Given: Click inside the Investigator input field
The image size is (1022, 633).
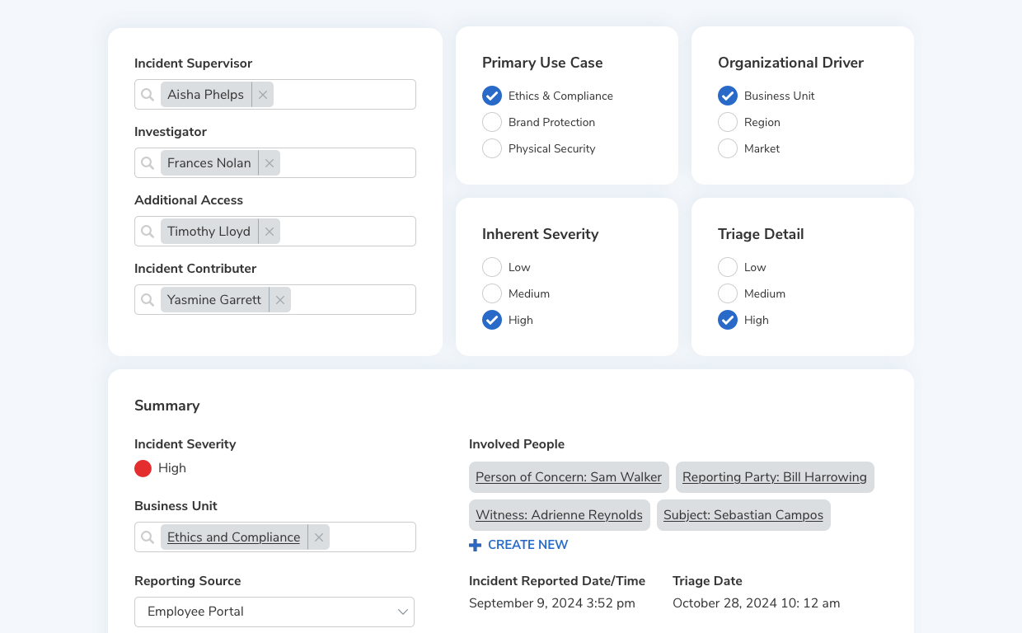Looking at the screenshot, I should point(346,163).
